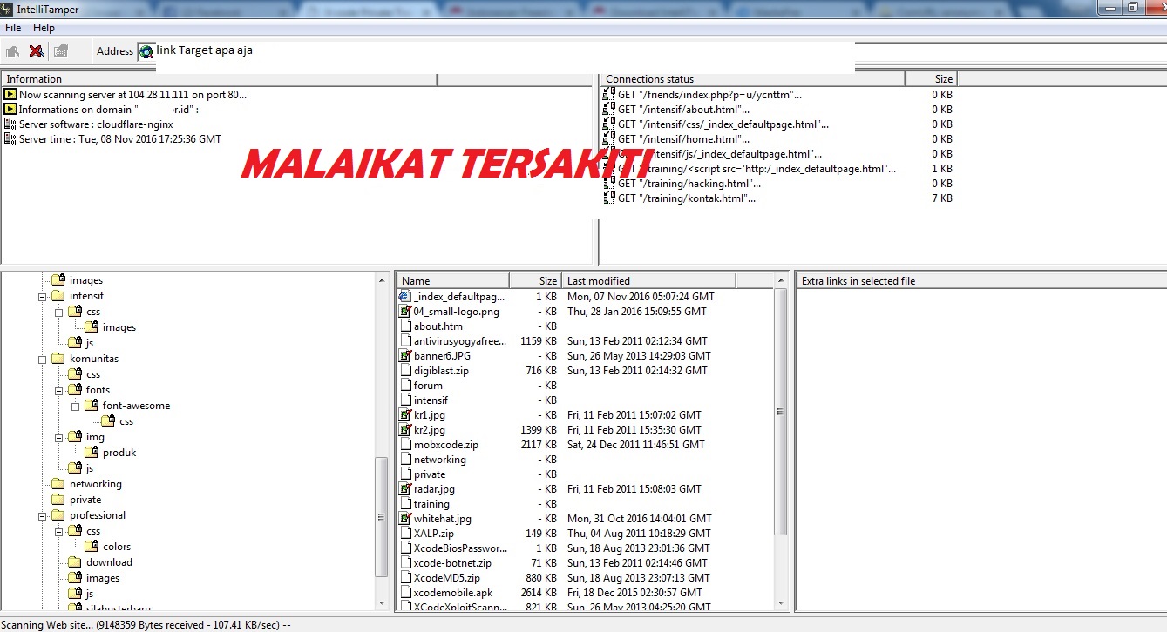This screenshot has width=1167, height=632.
Task: Click the connection icon for /training/kontak.html request
Action: point(609,198)
